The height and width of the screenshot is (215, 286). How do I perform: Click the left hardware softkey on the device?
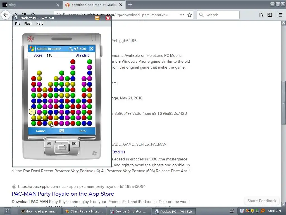coord(49,143)
